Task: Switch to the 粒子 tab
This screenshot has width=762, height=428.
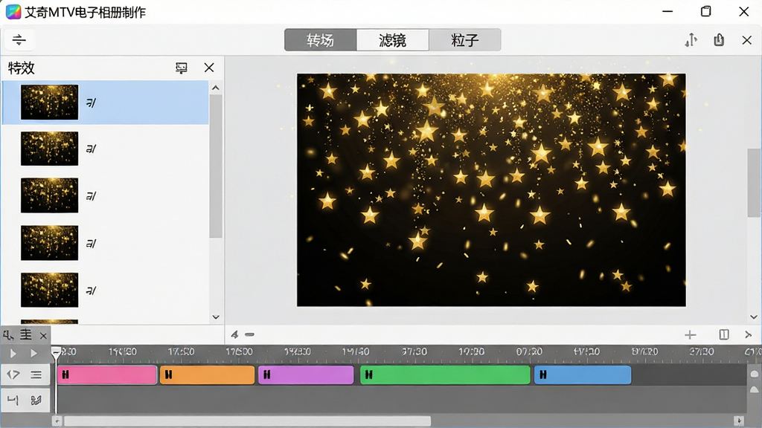Action: (x=465, y=40)
